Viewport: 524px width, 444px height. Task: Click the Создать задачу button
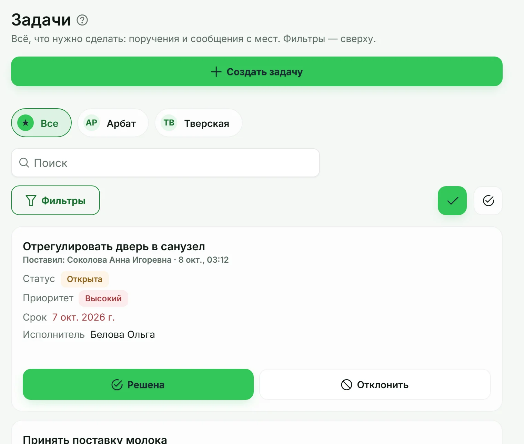(x=257, y=71)
